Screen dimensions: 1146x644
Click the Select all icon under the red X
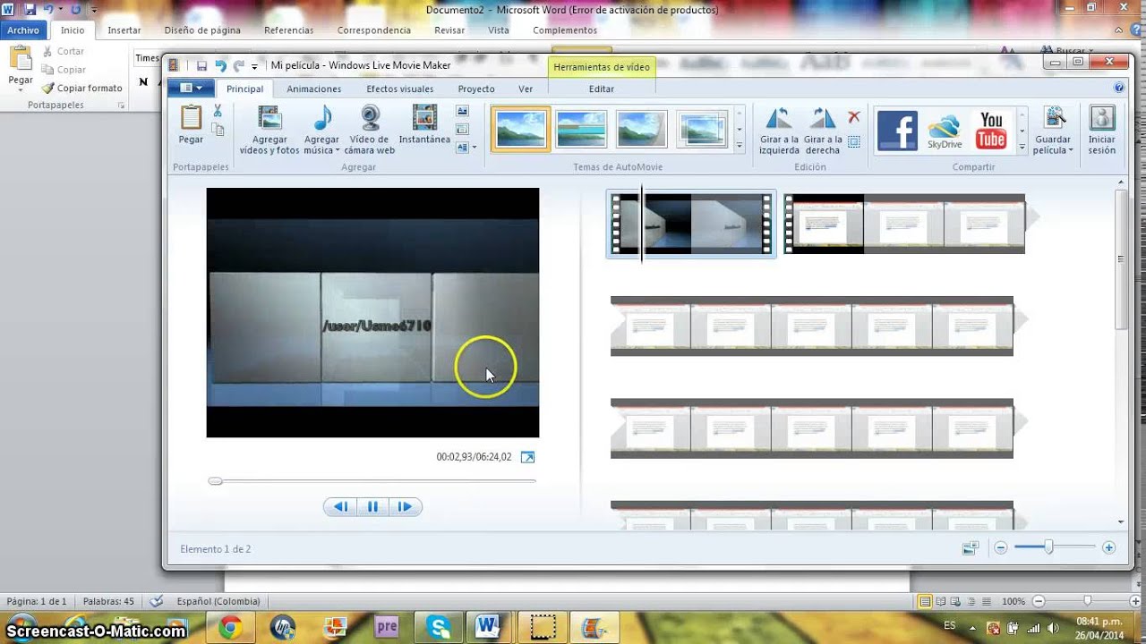pos(854,141)
